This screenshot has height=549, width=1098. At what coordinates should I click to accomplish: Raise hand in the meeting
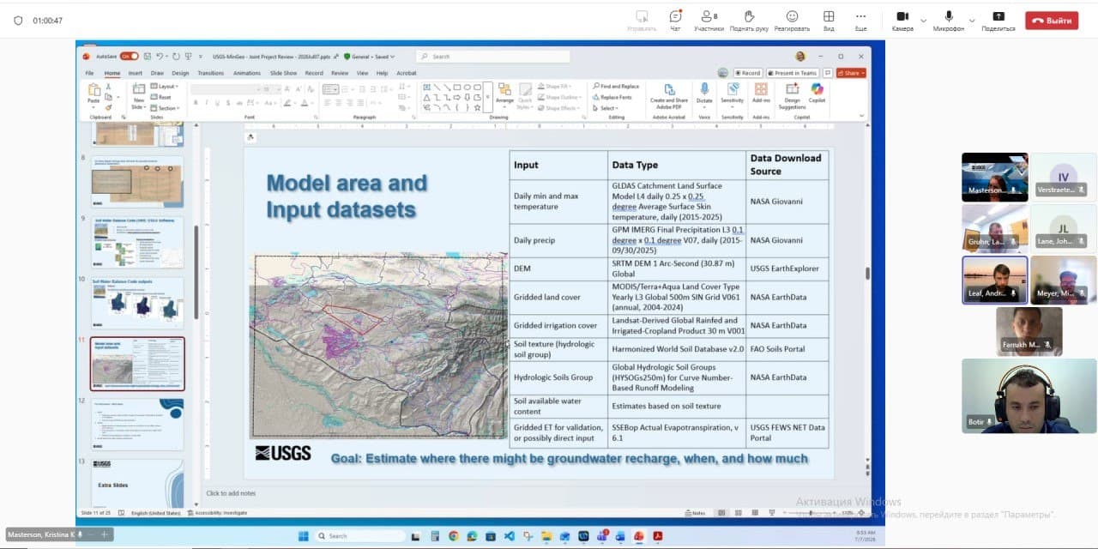[749, 20]
